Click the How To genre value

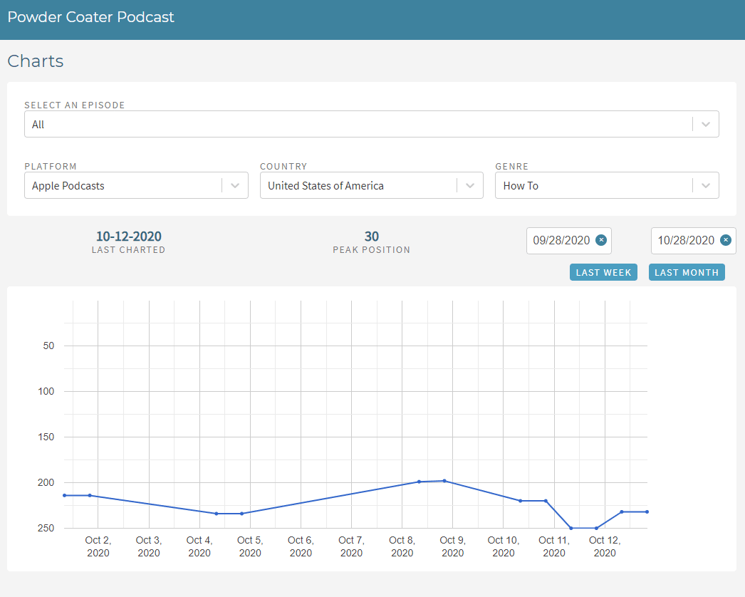tap(521, 186)
